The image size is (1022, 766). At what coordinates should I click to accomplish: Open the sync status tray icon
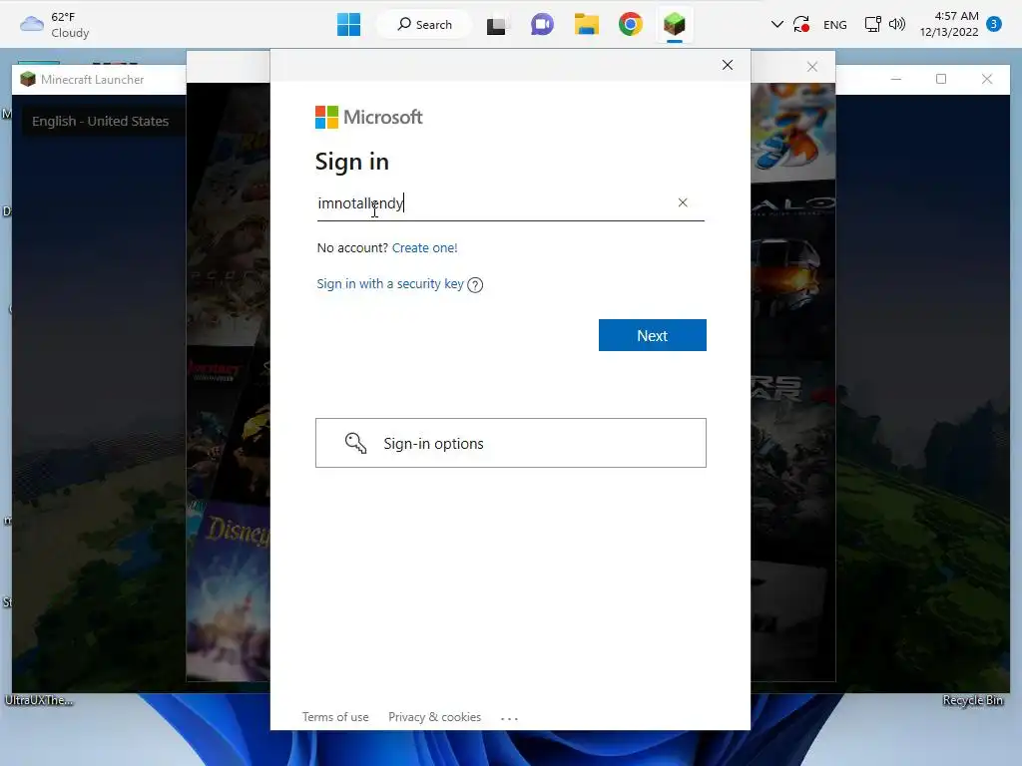(x=801, y=25)
